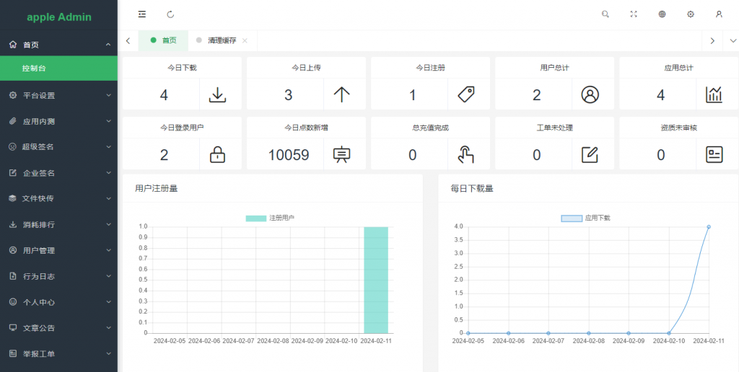Viewport: 739px width, 372px height.
Task: Expand the 平台设置 sidebar menu
Action: pyautogui.click(x=58, y=95)
